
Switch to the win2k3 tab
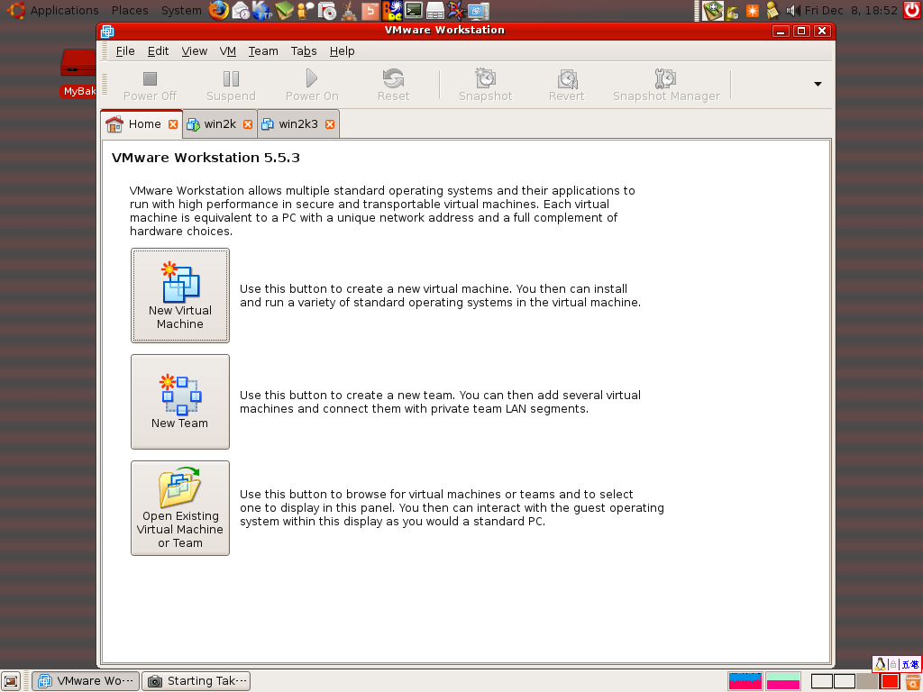(297, 124)
